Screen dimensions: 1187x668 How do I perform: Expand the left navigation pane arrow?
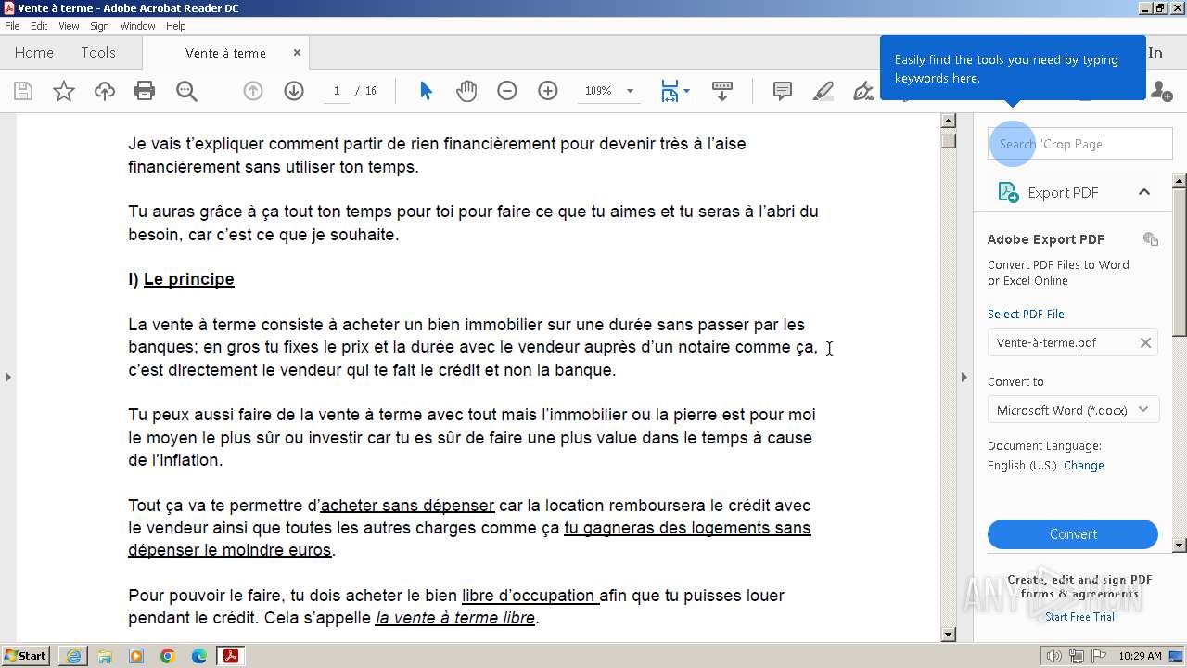point(7,377)
